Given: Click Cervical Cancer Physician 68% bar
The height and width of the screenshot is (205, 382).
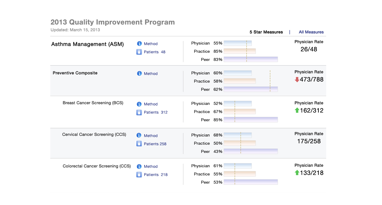Looking at the screenshot, I should pyautogui.click(x=238, y=135).
